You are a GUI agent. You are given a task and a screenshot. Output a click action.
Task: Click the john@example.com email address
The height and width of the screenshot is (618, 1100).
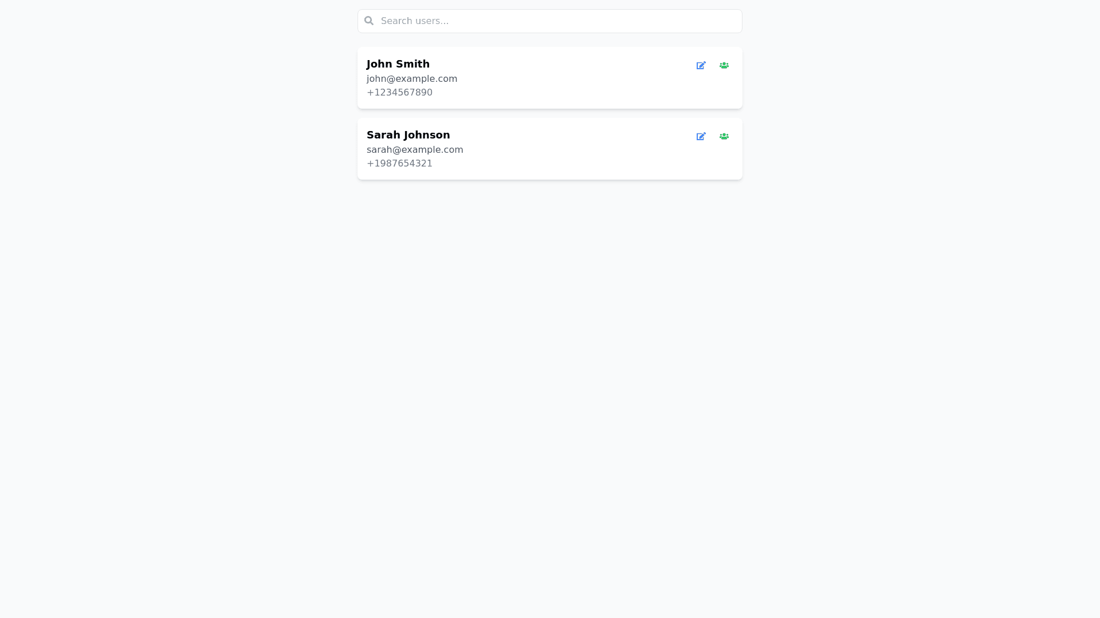[412, 79]
